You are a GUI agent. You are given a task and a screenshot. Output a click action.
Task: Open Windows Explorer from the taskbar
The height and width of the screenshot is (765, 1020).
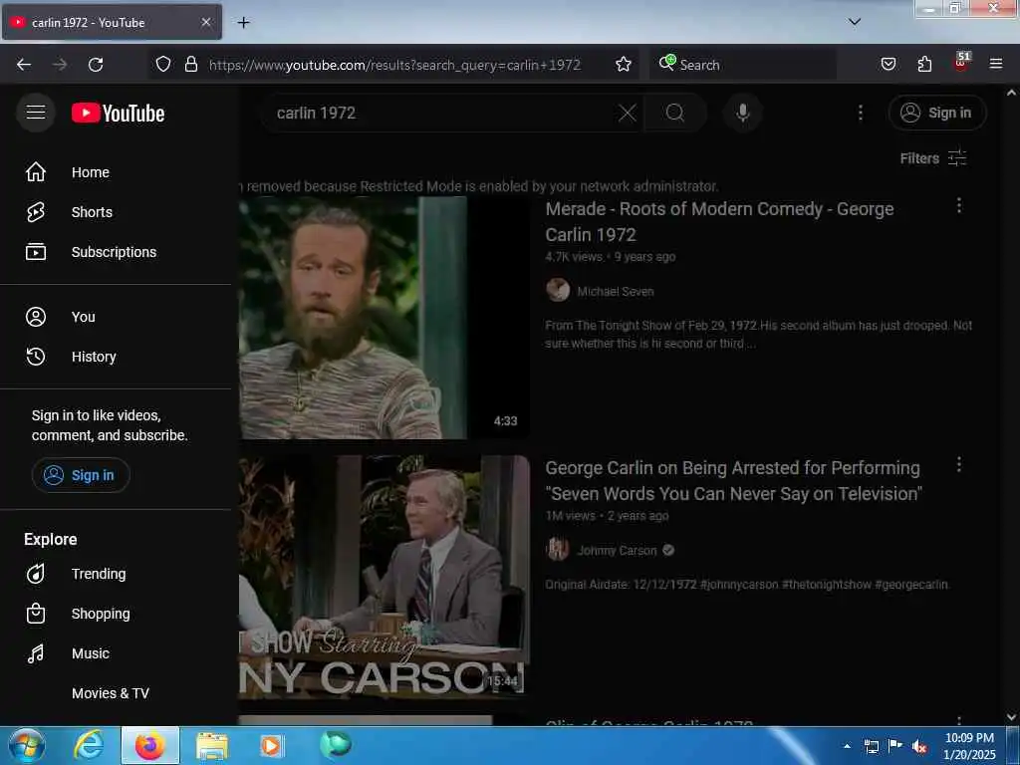212,746
